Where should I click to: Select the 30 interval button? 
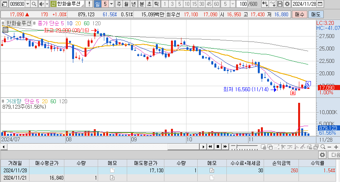(x=202, y=4)
